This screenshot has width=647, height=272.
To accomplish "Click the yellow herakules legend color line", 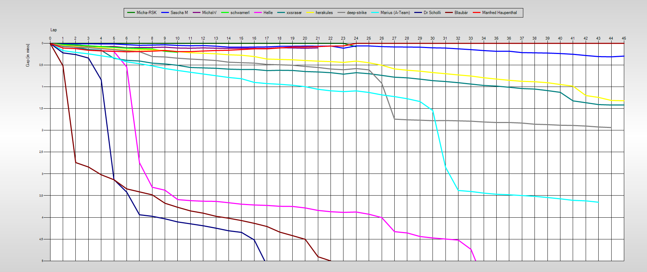I will 310,13.
